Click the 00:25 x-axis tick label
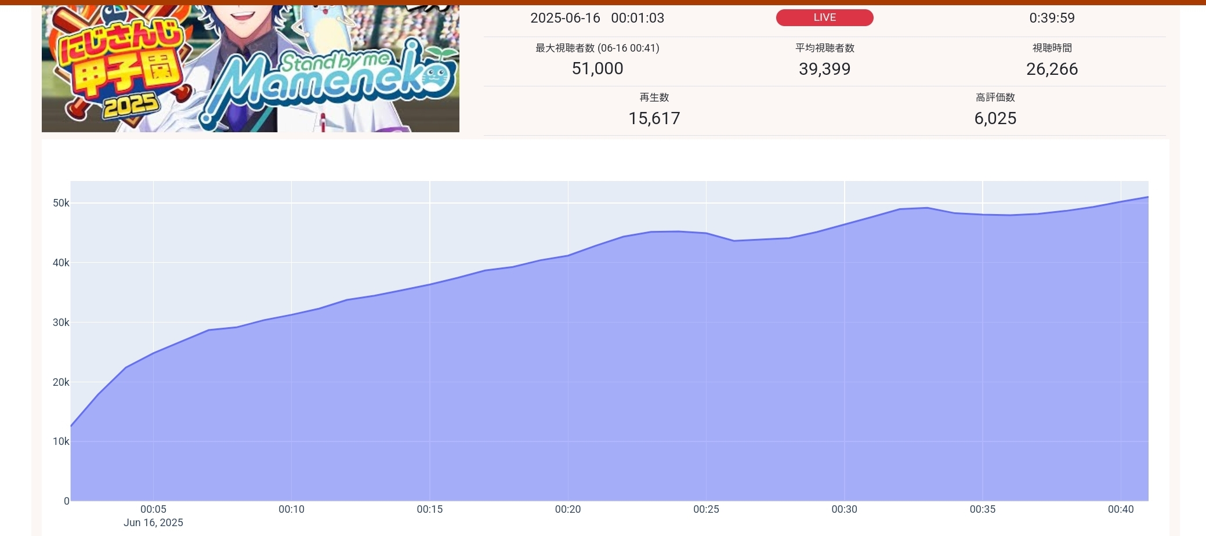Screen dimensions: 1206x536 click(706, 509)
